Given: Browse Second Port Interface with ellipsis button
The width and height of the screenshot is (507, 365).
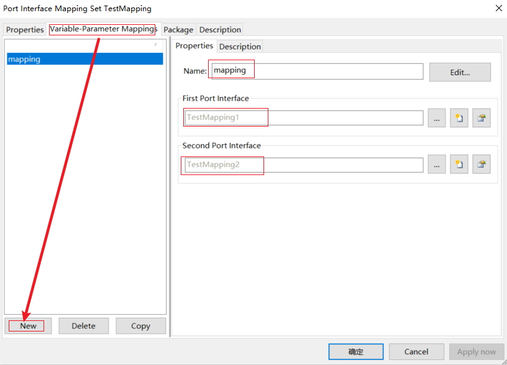Looking at the screenshot, I should [437, 163].
